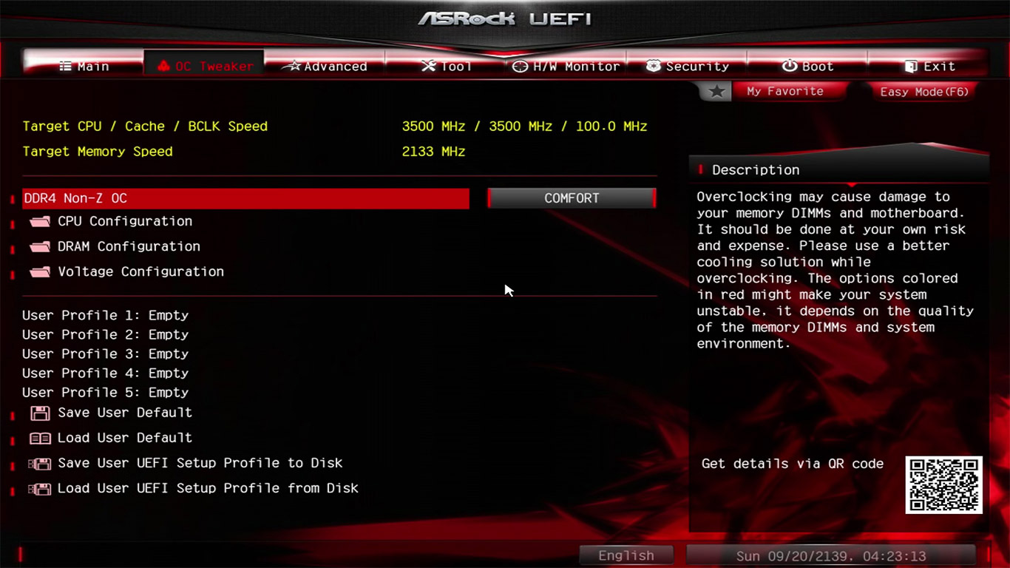Viewport: 1010px width, 568px height.
Task: Select User Profile 2: Empty
Action: (x=105, y=334)
